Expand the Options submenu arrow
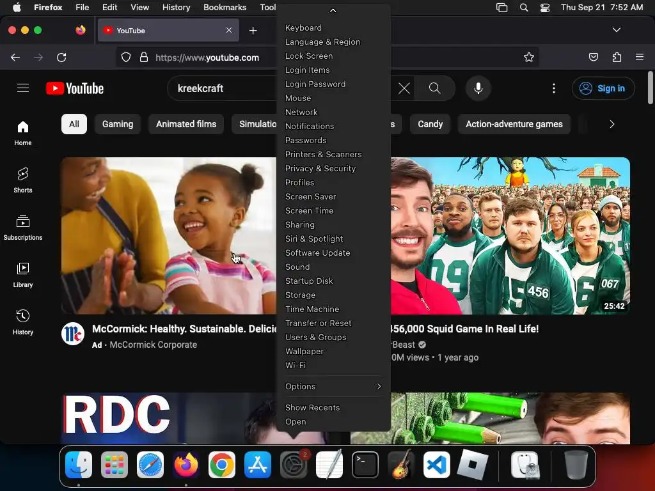655x491 pixels. click(379, 386)
